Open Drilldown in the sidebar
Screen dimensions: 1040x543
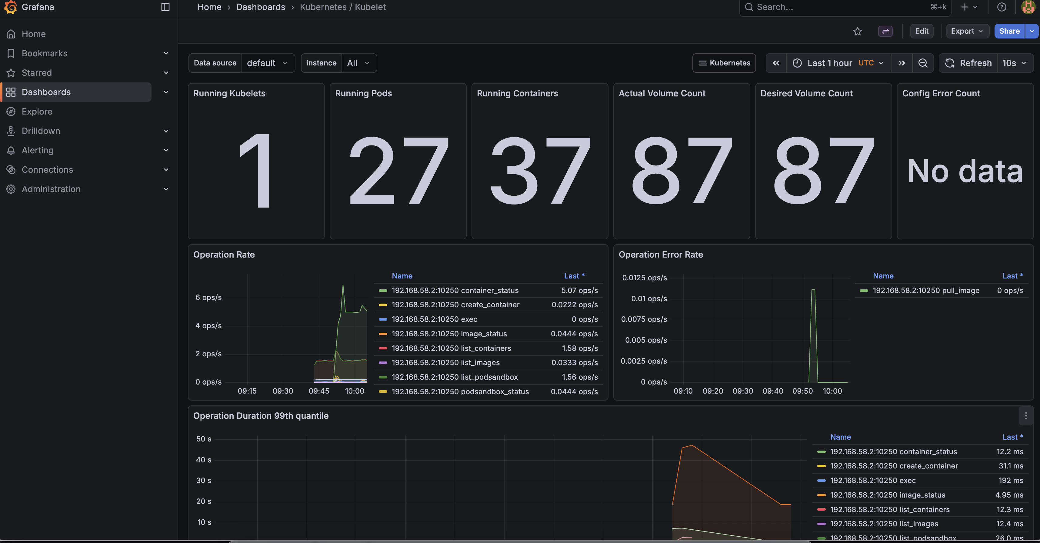pos(41,131)
